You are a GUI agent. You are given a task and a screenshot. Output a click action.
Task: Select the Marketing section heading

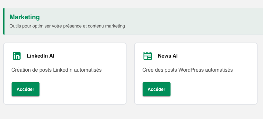click(x=25, y=17)
